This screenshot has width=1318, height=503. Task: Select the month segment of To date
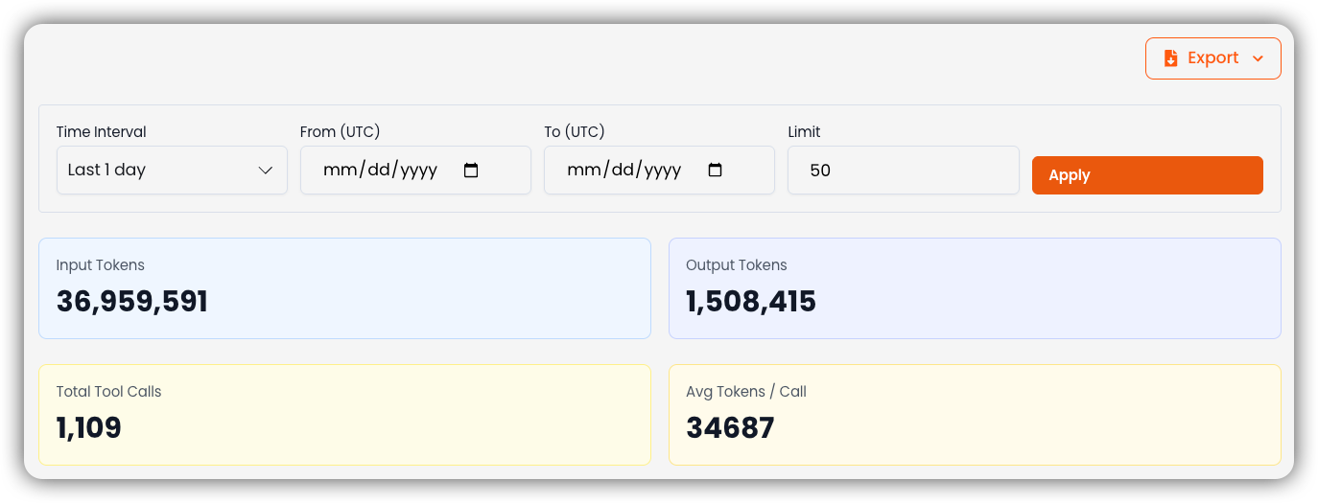(x=582, y=171)
